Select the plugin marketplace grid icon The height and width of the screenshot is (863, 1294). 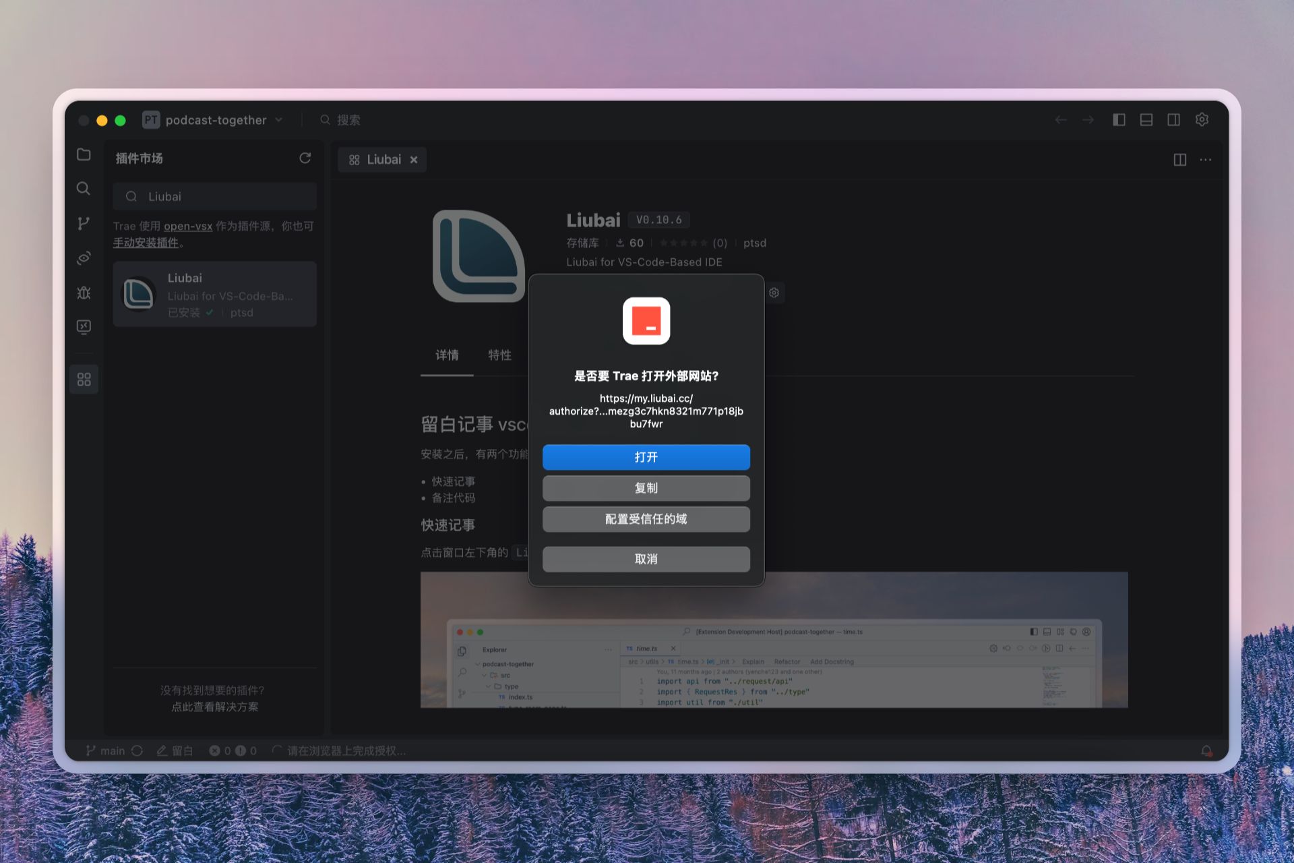point(84,380)
